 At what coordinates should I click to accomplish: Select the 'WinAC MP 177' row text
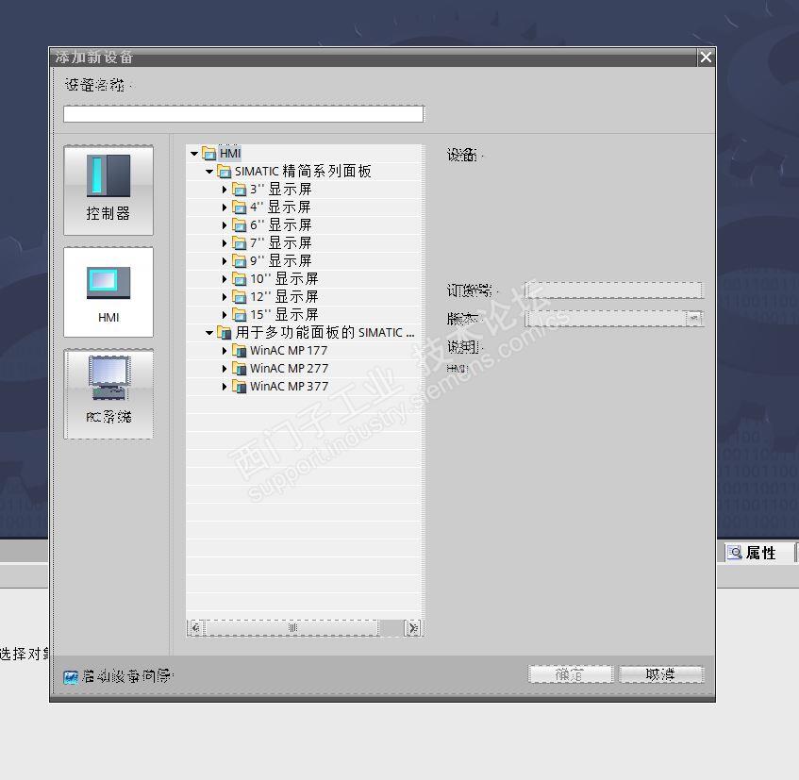(289, 351)
